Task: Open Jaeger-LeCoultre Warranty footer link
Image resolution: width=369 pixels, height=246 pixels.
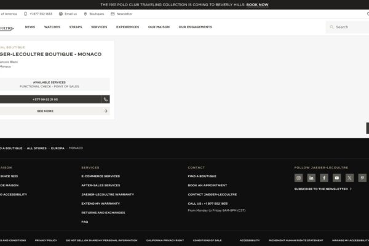Action: (x=108, y=194)
